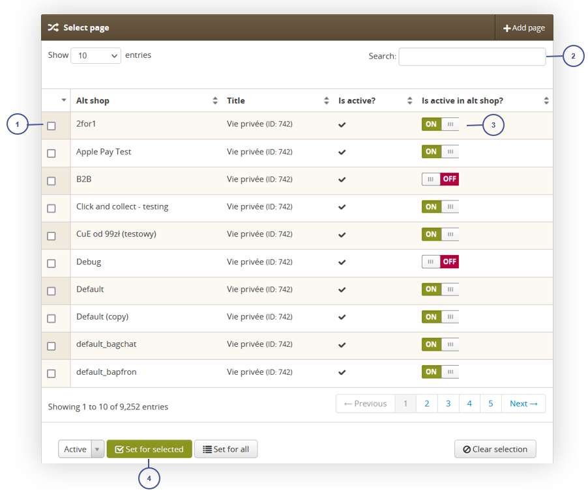
Task: Toggle the default_bagchat switch
Action: click(x=440, y=344)
